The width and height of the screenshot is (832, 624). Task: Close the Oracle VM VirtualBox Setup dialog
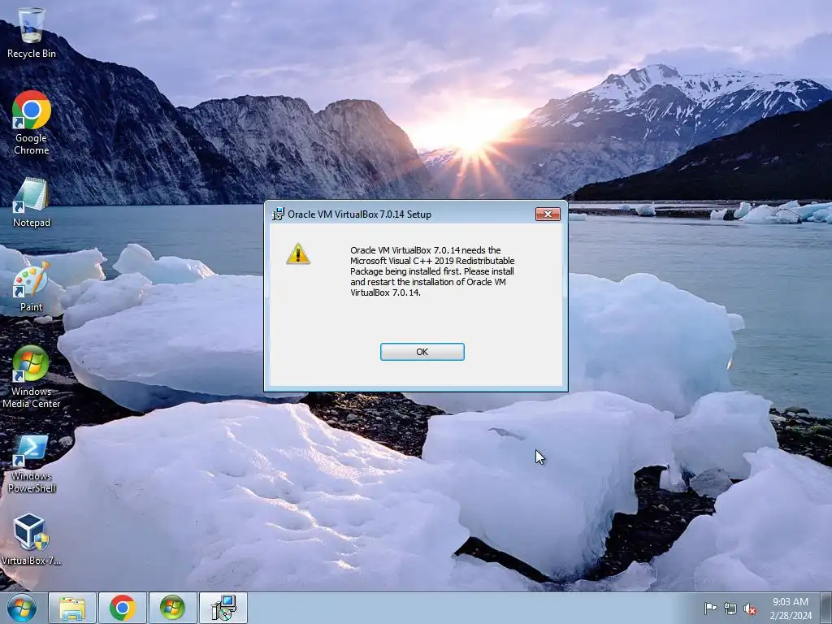(x=548, y=214)
